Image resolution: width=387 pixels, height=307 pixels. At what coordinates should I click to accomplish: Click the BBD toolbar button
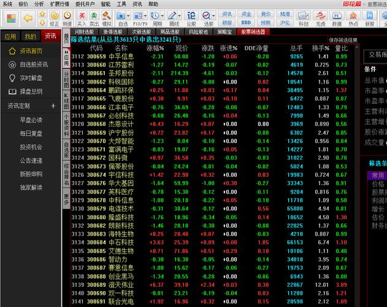246,23
